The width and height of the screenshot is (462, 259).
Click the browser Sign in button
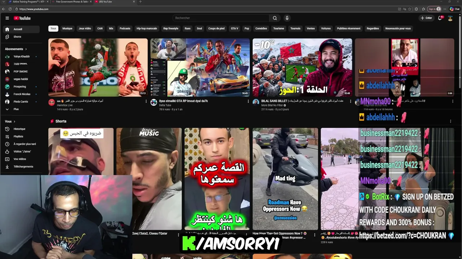[x=434, y=9]
